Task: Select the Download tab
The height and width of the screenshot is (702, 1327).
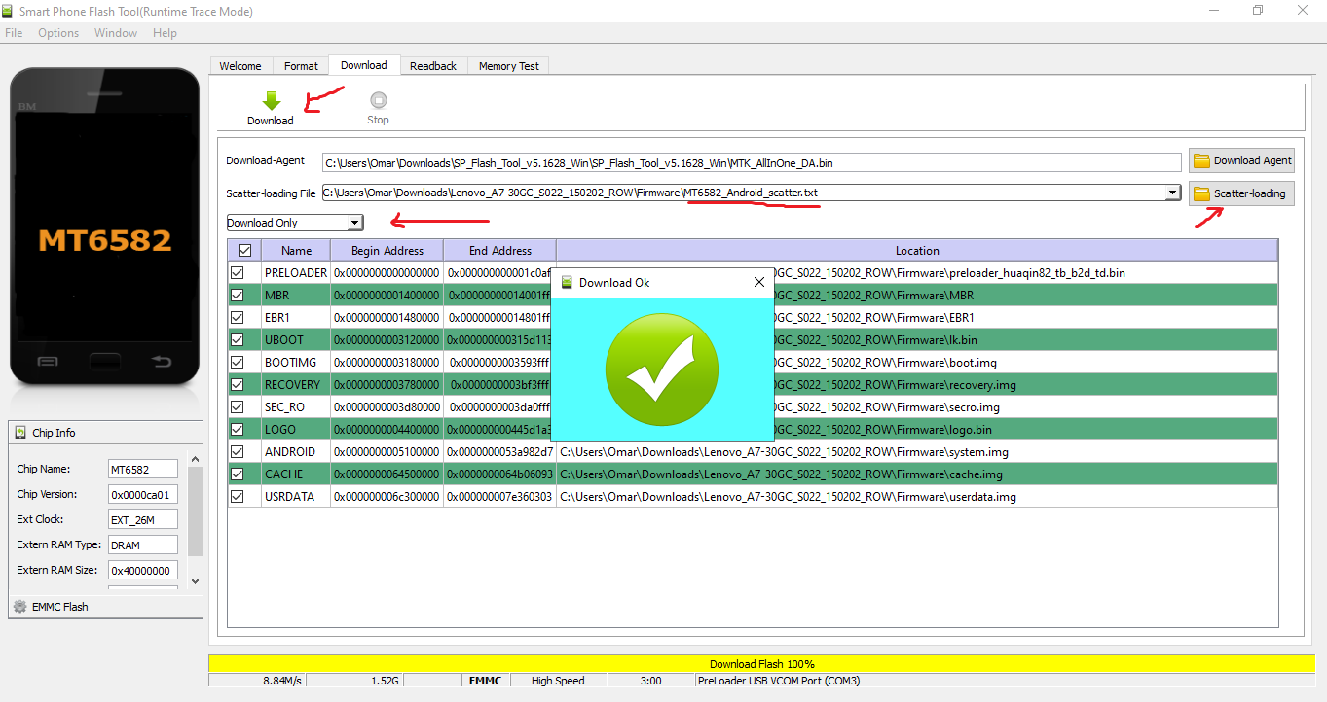Action: pyautogui.click(x=364, y=65)
